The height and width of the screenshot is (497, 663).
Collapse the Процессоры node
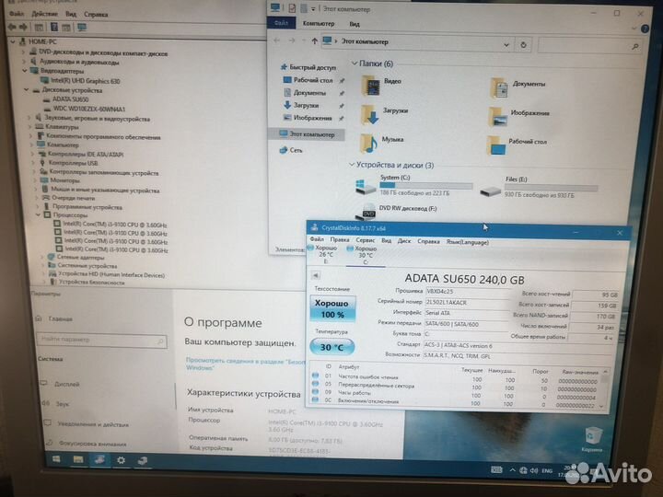point(38,214)
